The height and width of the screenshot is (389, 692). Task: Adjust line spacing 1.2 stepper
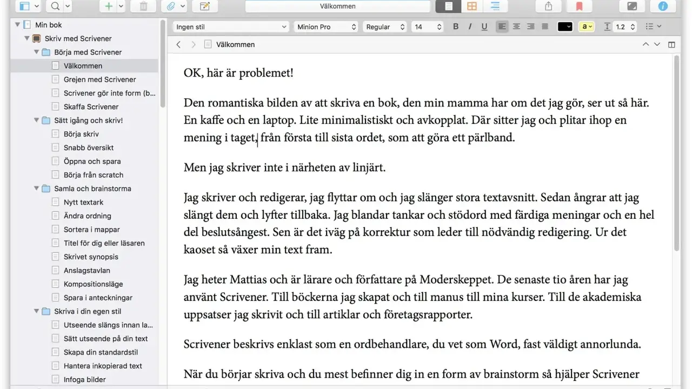633,27
